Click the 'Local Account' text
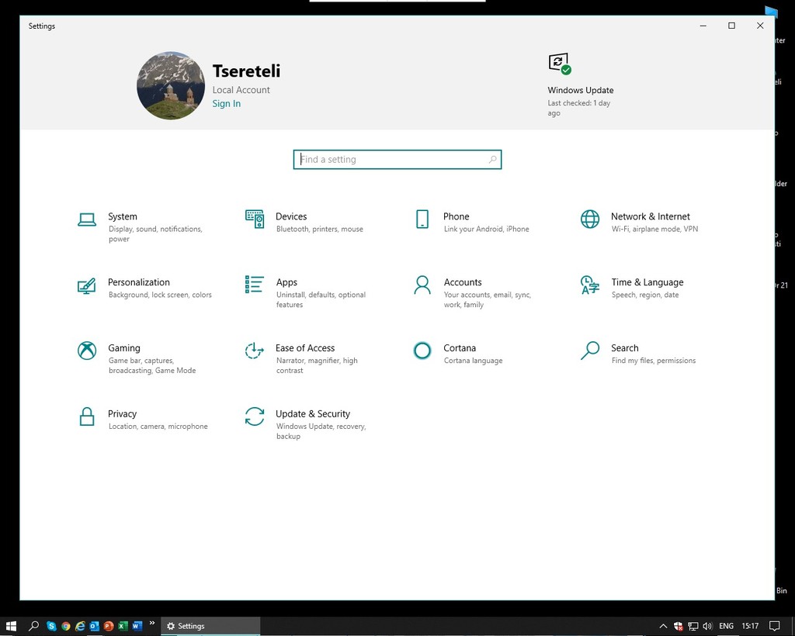The image size is (795, 636). [x=241, y=90]
